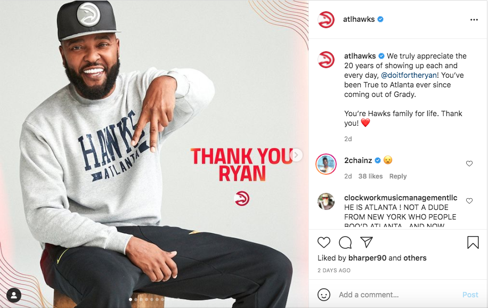This screenshot has width=488, height=308.
Task: Open the three-dots more options menu
Action: pyautogui.click(x=474, y=20)
